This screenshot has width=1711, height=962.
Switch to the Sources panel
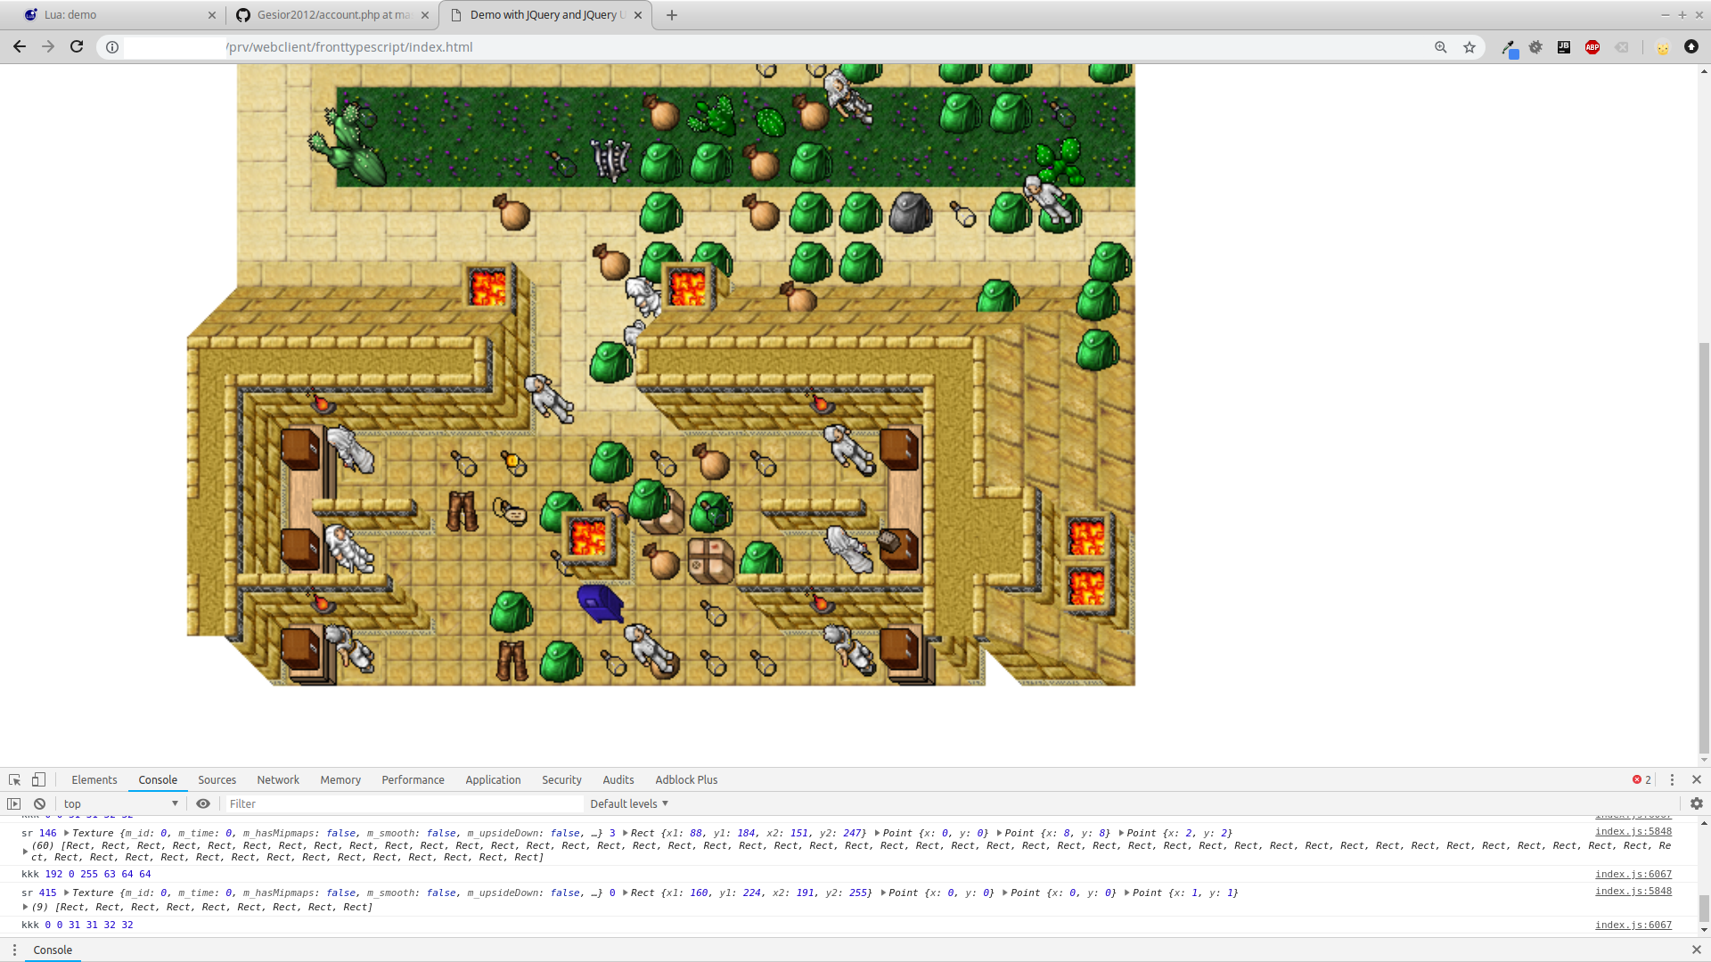tap(217, 779)
